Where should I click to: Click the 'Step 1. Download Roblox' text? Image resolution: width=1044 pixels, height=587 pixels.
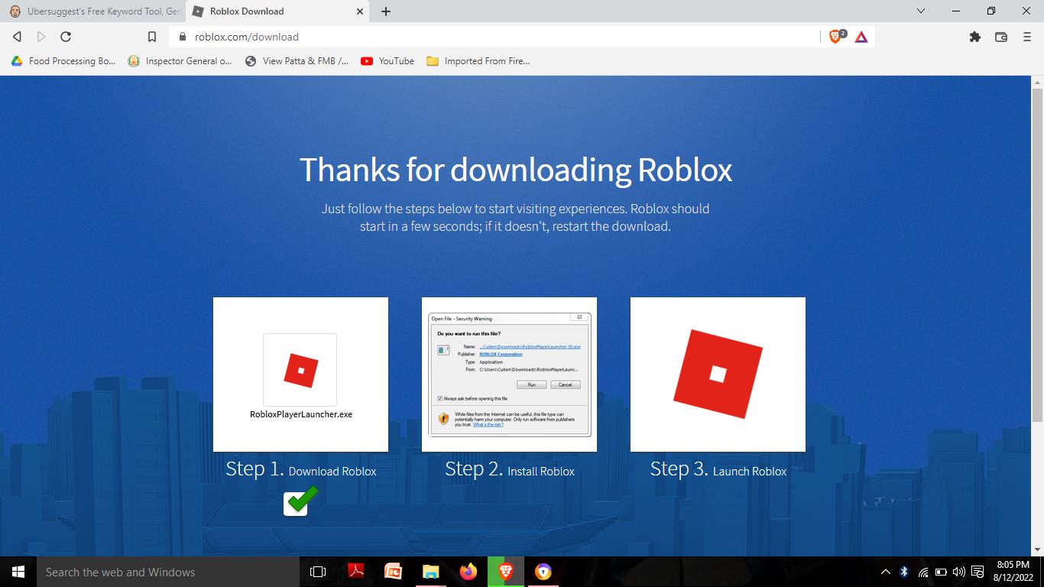[x=301, y=469]
